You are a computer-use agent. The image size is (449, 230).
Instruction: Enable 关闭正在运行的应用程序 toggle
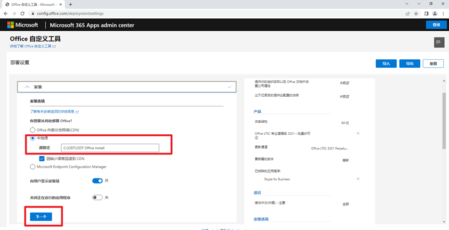pyautogui.click(x=97, y=198)
